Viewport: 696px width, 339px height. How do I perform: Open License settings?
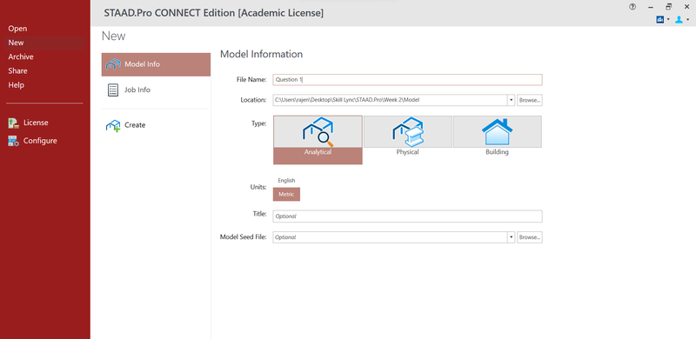pos(36,123)
